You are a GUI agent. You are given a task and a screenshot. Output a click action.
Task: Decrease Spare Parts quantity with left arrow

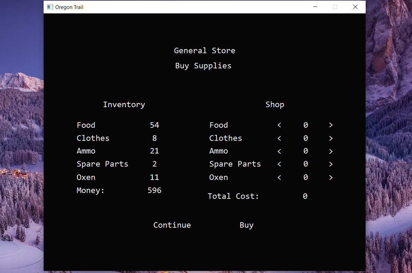(x=279, y=164)
